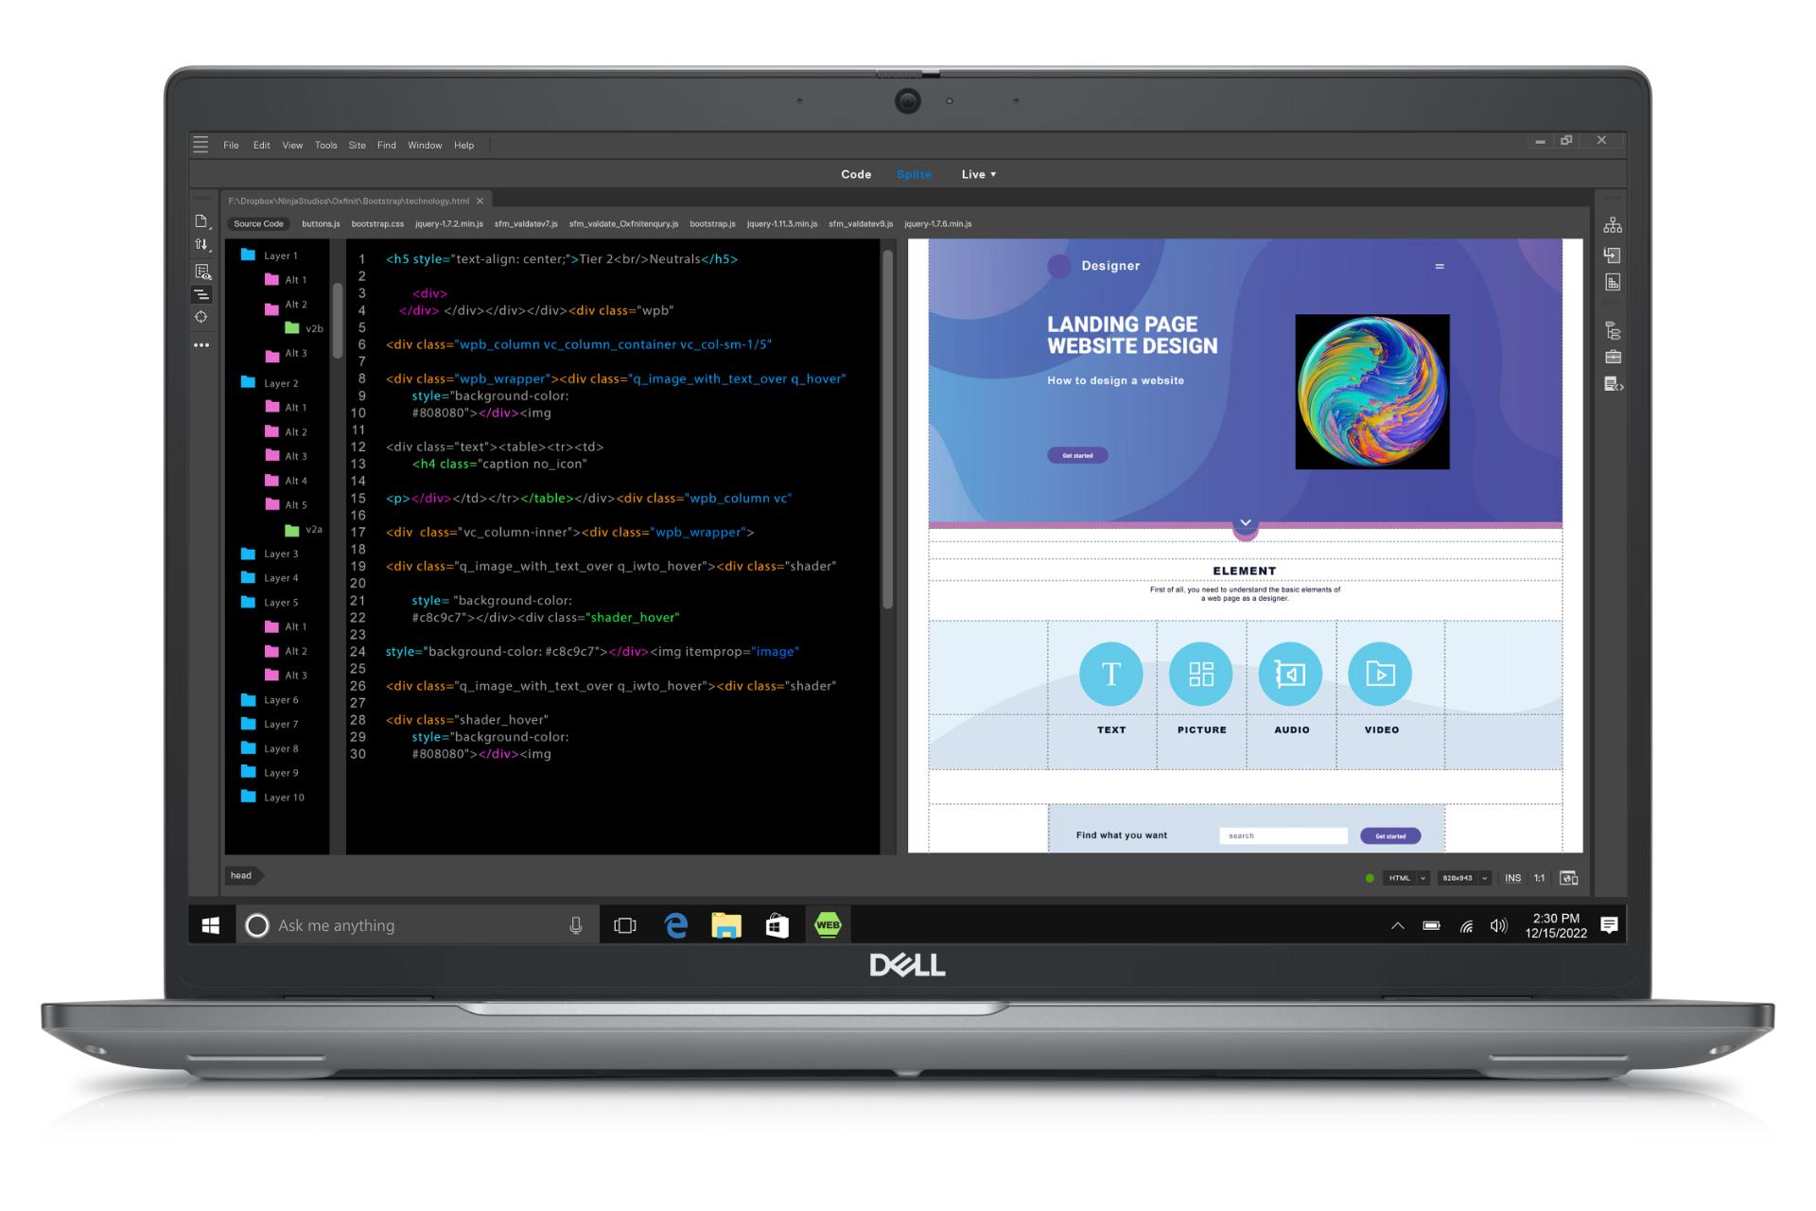Image resolution: width=1816 pixels, height=1211 pixels.
Task: Click the search input on landing page preview
Action: (x=1281, y=835)
